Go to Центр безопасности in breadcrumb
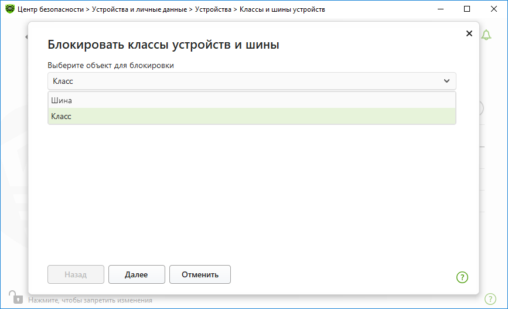Viewport: 508px width, 309px height. pos(50,9)
